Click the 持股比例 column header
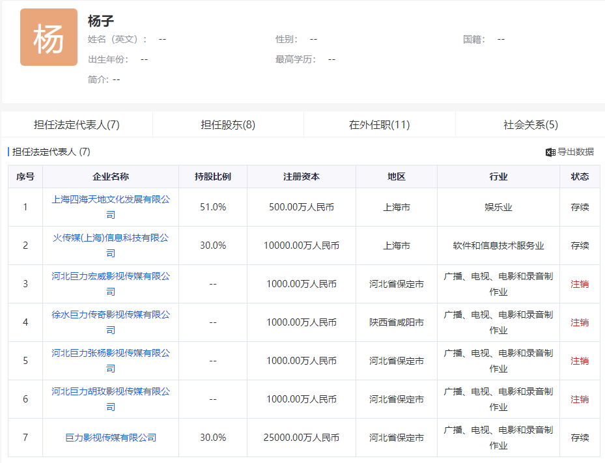Image resolution: width=605 pixels, height=463 pixels. [212, 176]
